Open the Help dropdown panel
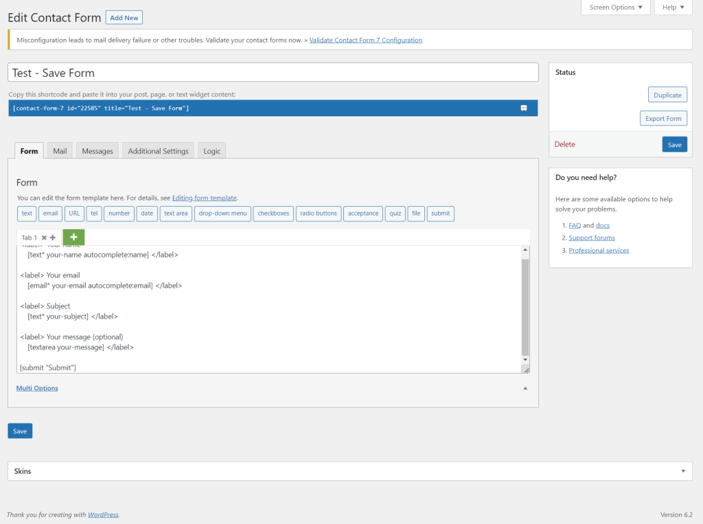 click(673, 8)
